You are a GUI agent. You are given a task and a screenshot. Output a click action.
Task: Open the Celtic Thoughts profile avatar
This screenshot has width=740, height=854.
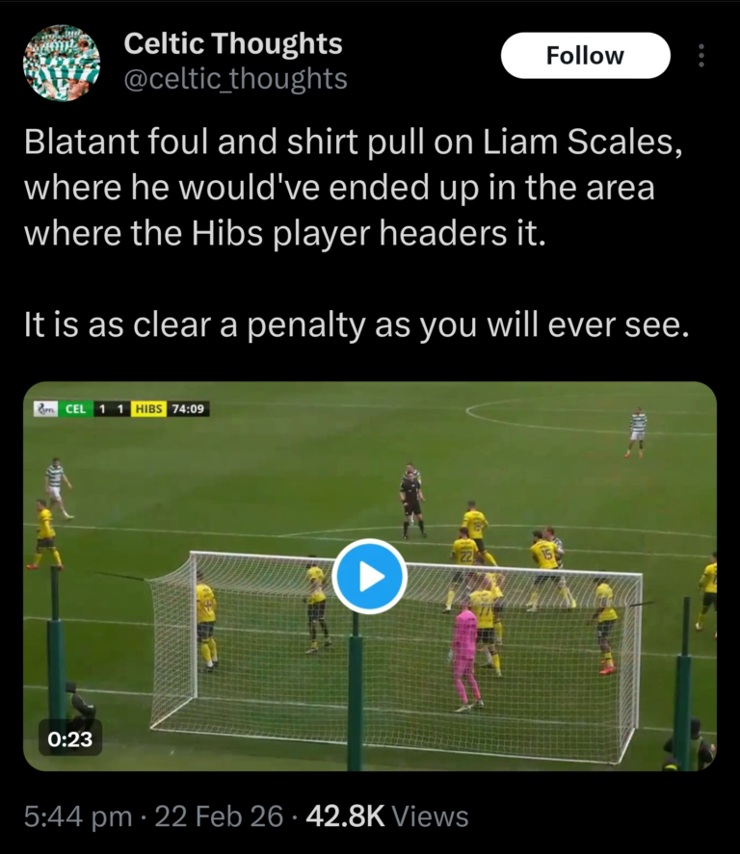62,63
